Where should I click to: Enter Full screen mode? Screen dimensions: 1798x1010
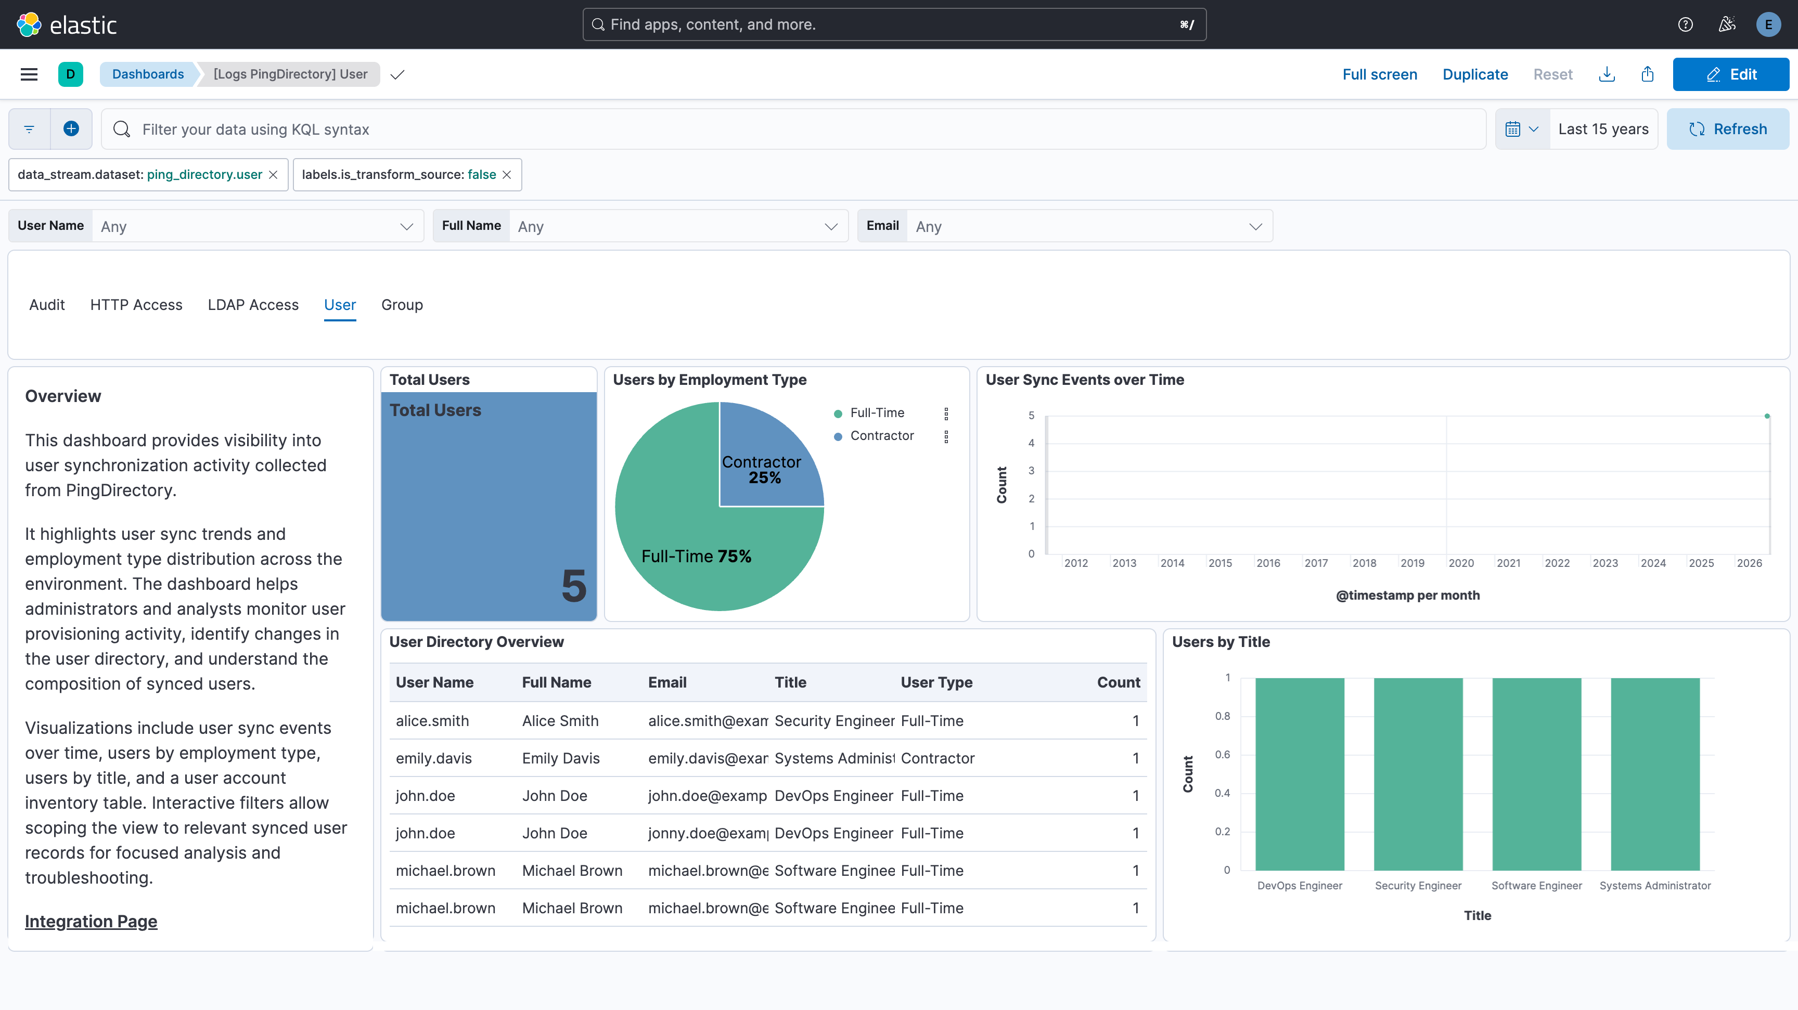click(x=1379, y=74)
